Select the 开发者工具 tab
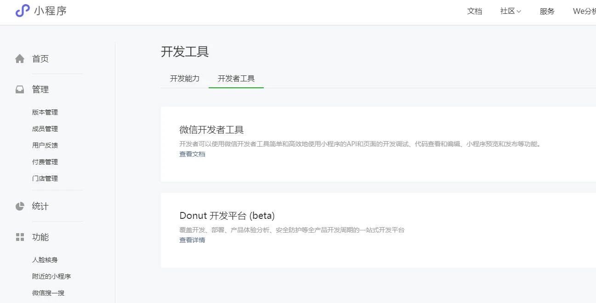 pos(236,78)
